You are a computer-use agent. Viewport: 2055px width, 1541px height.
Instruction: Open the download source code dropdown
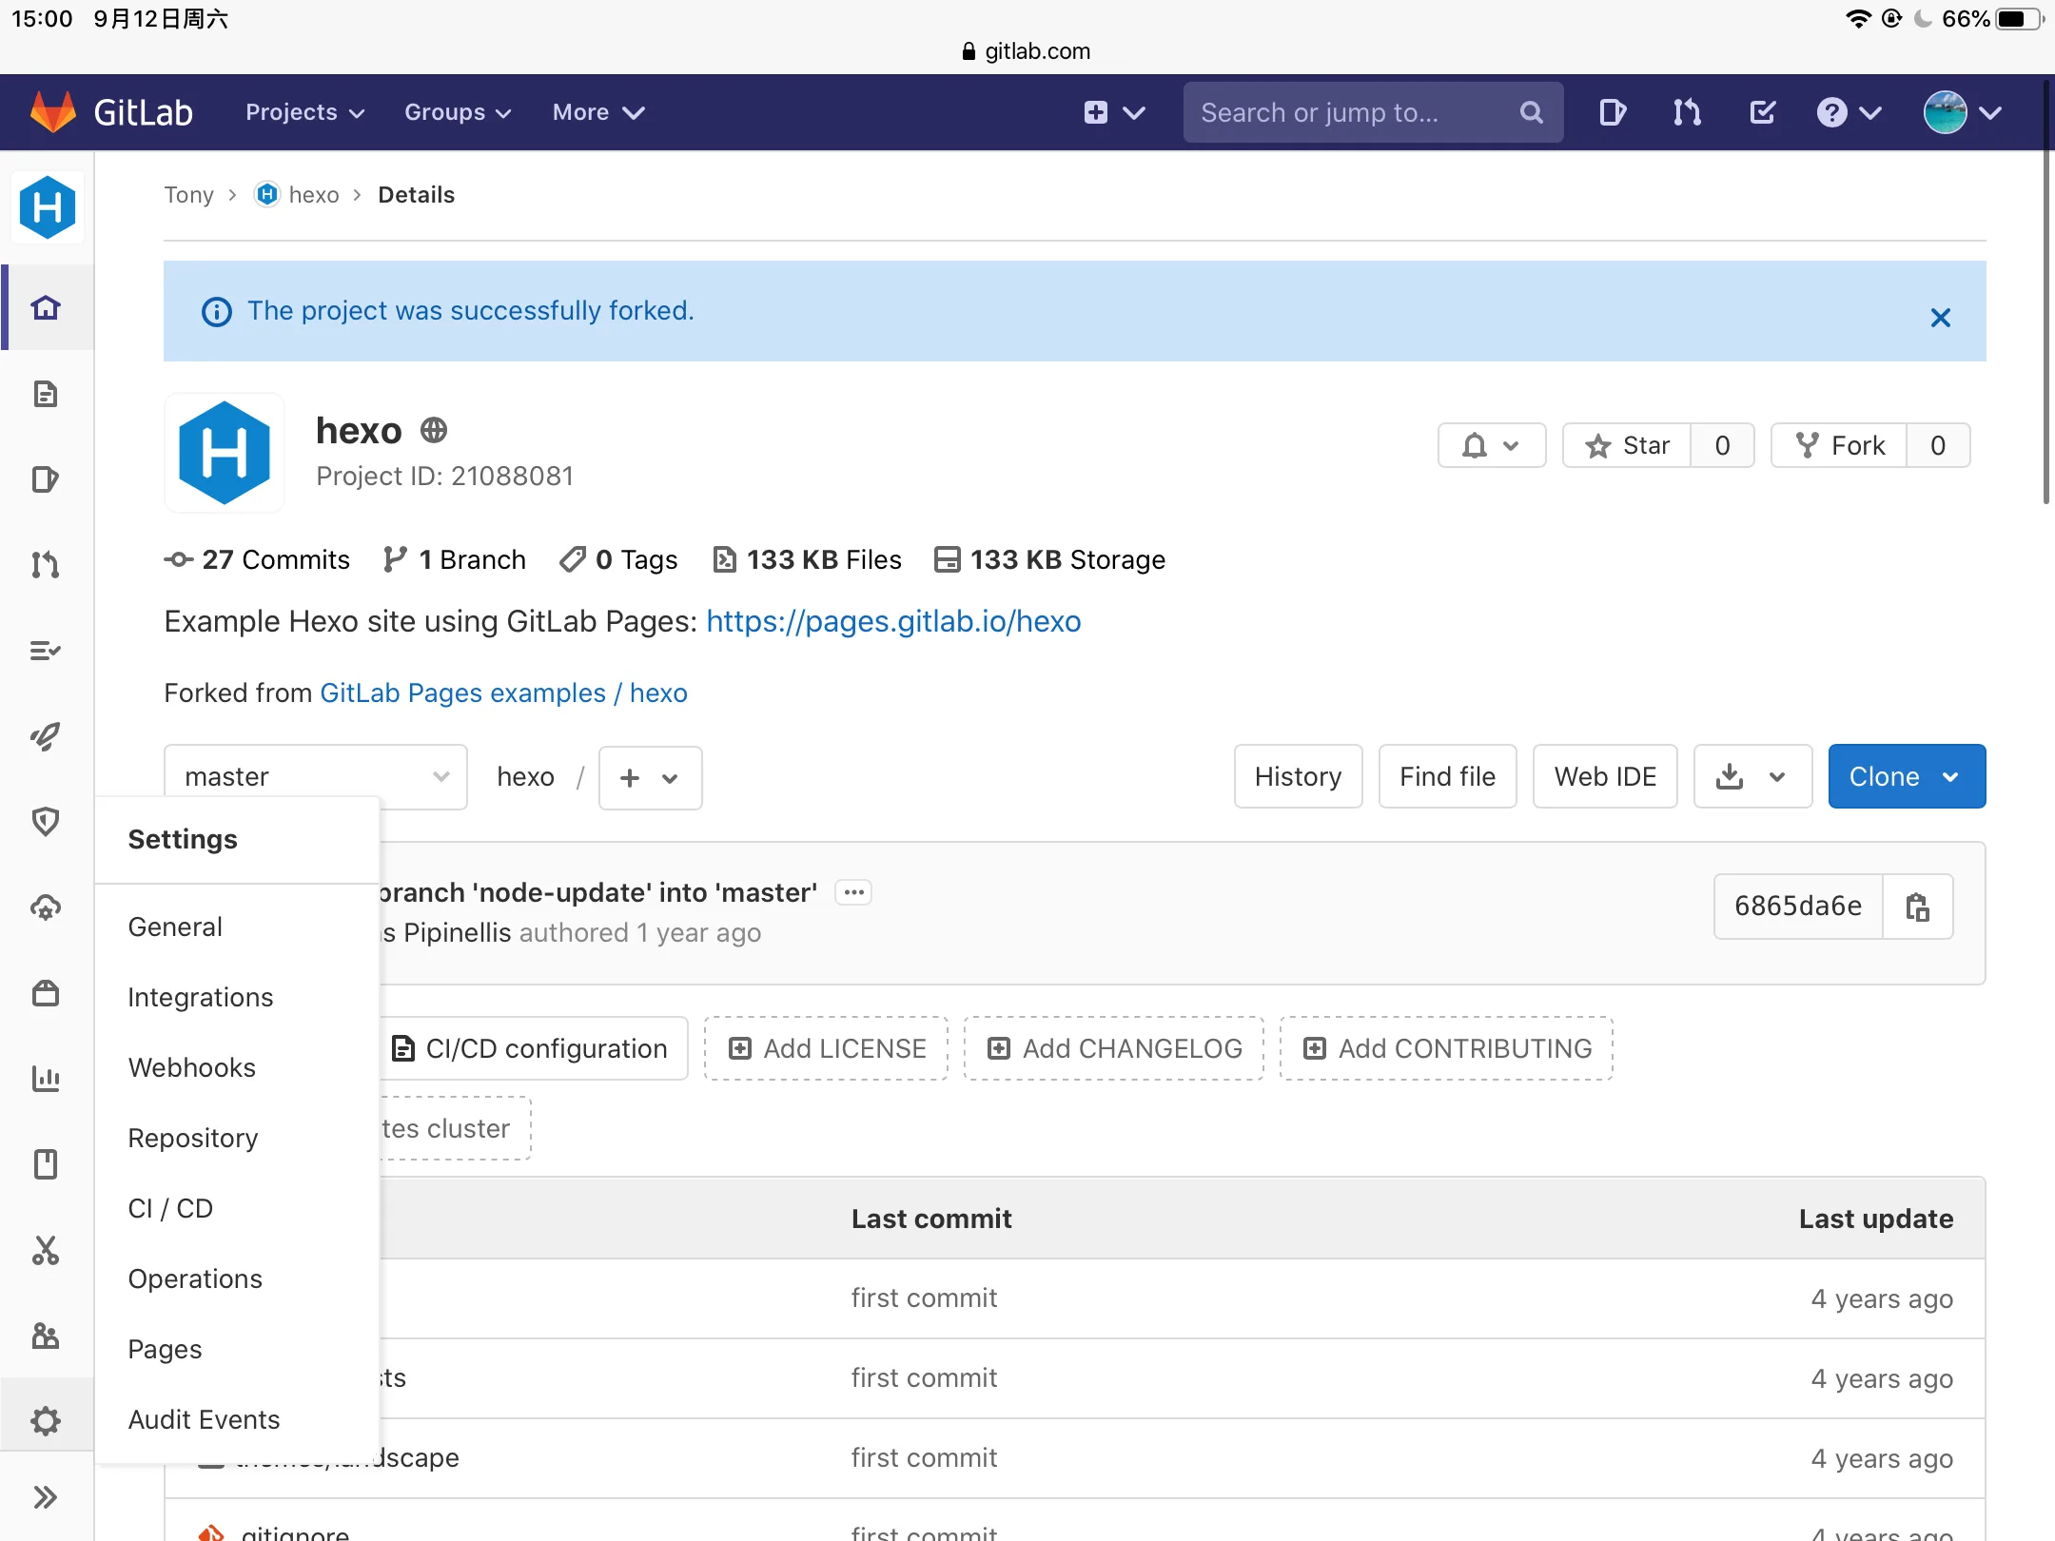(x=1752, y=776)
